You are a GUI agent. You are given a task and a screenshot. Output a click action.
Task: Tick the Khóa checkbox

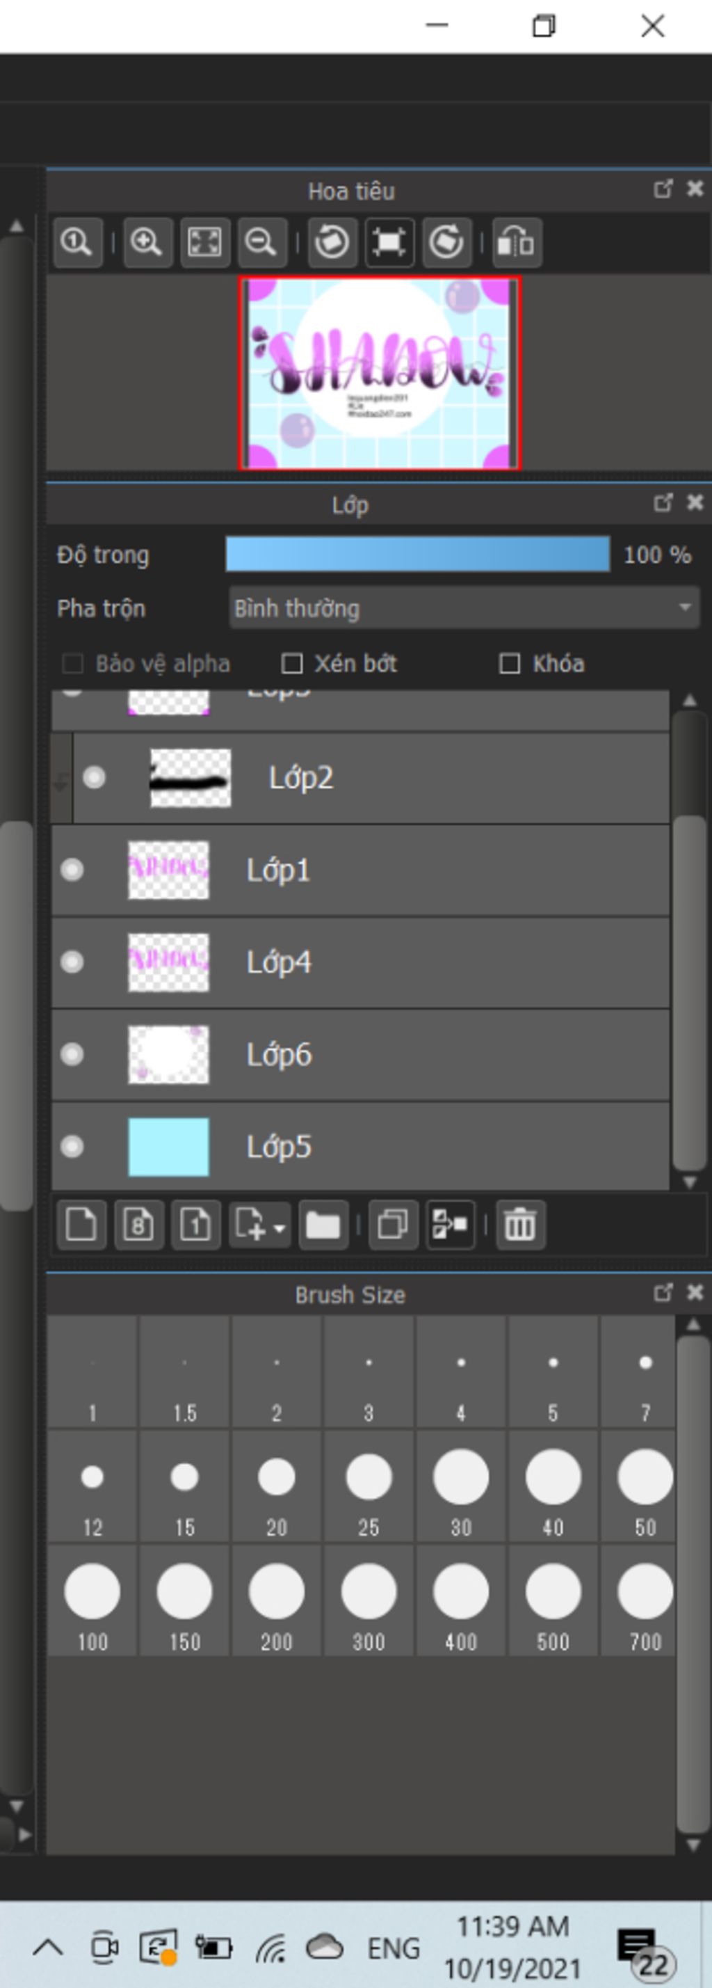(x=510, y=664)
